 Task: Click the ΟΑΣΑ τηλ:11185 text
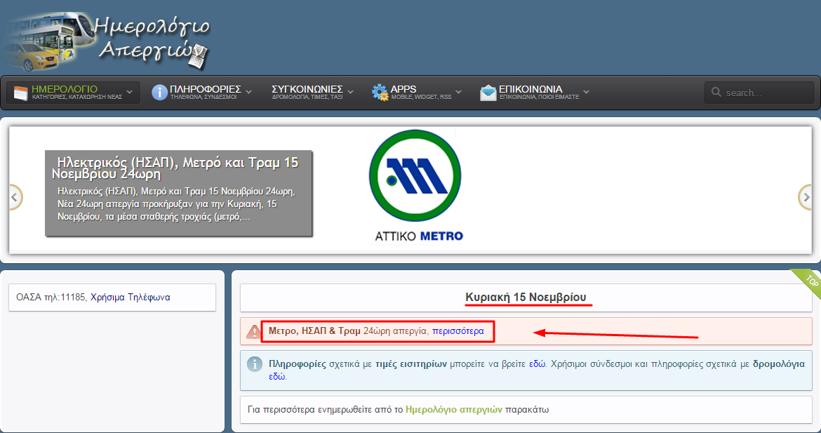51,298
